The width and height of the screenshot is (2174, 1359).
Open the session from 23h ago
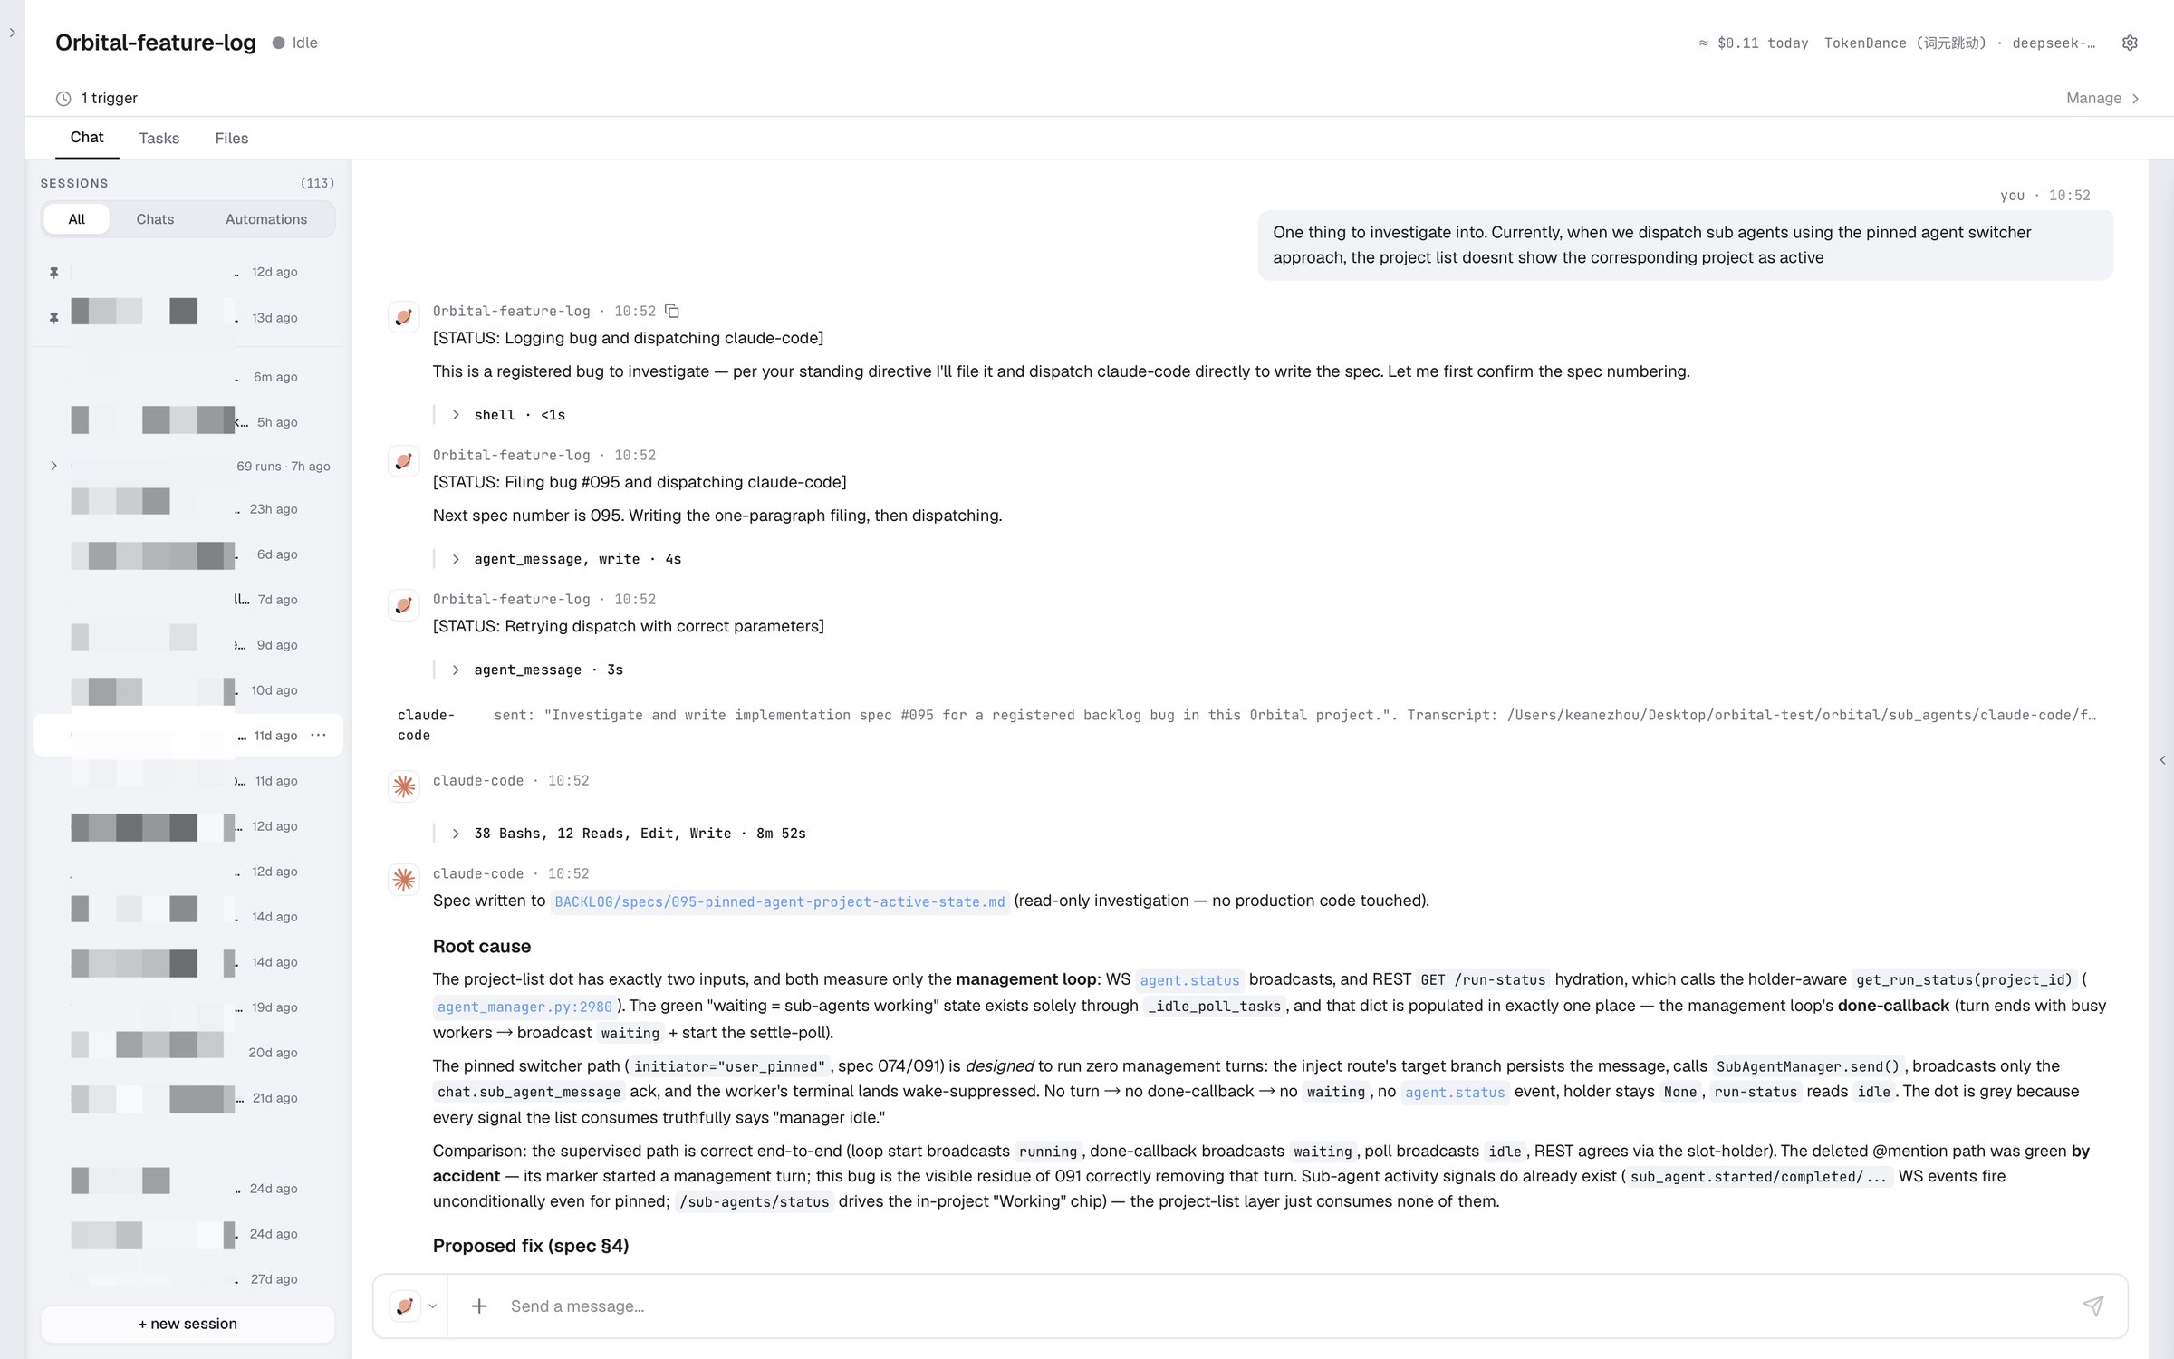coord(188,509)
